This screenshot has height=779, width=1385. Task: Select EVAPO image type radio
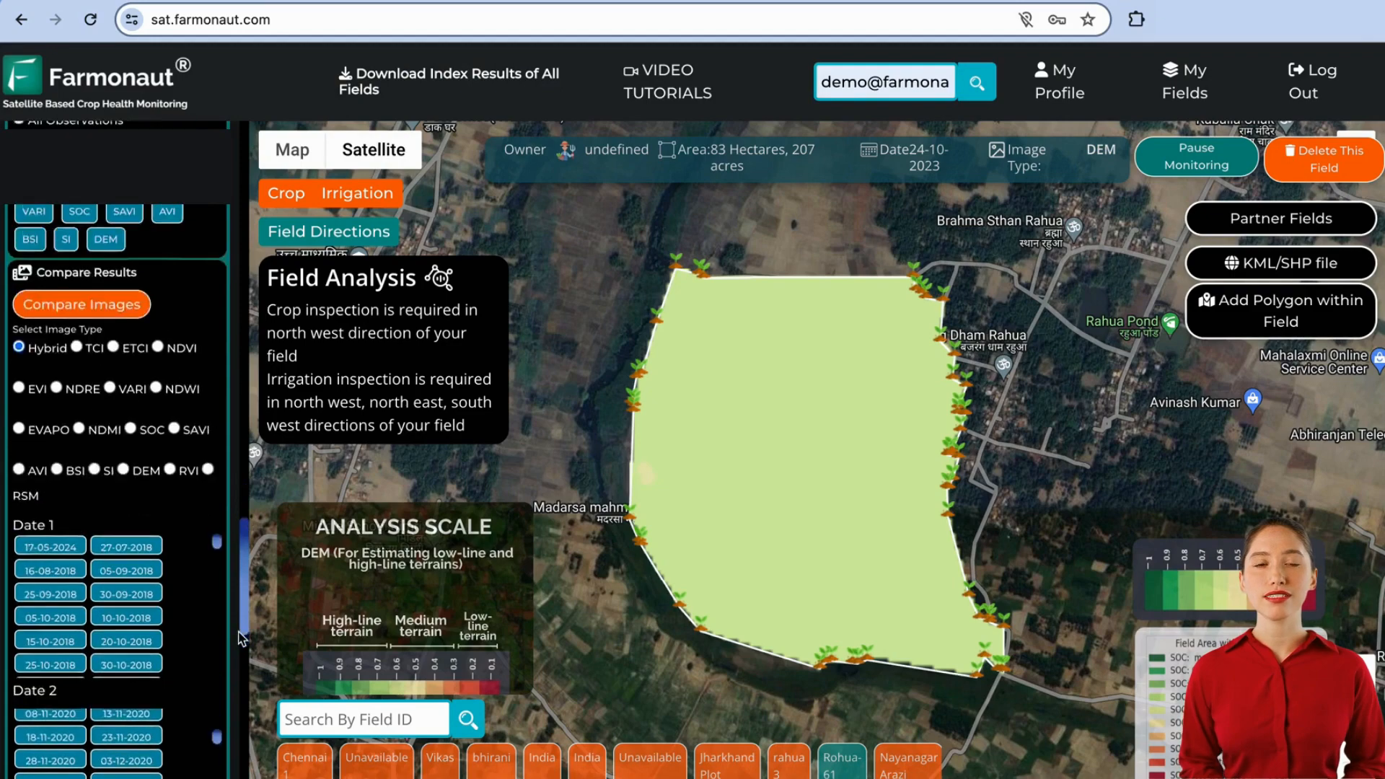click(x=19, y=428)
